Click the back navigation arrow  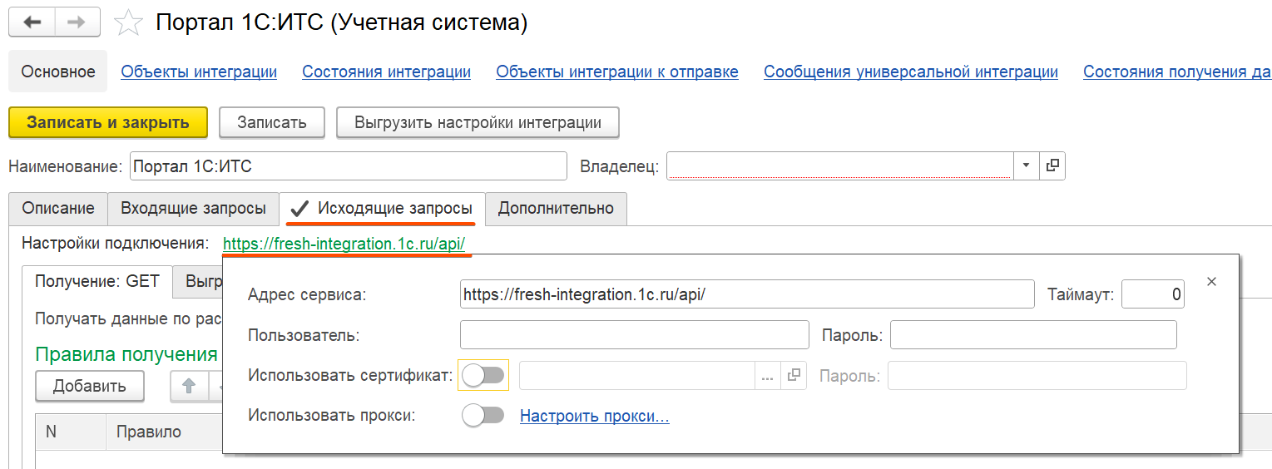[x=32, y=22]
